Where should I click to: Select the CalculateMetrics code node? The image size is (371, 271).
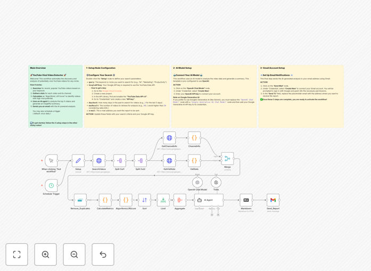pos(105,200)
